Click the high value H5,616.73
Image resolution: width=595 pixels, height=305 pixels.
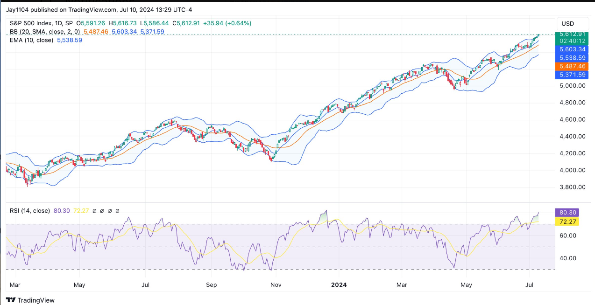pyautogui.click(x=123, y=23)
